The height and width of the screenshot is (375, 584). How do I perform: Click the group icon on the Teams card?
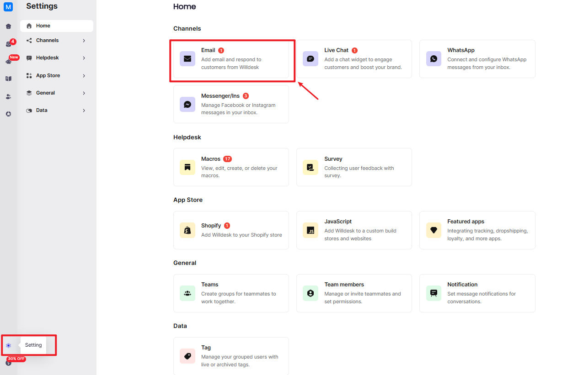(x=188, y=293)
